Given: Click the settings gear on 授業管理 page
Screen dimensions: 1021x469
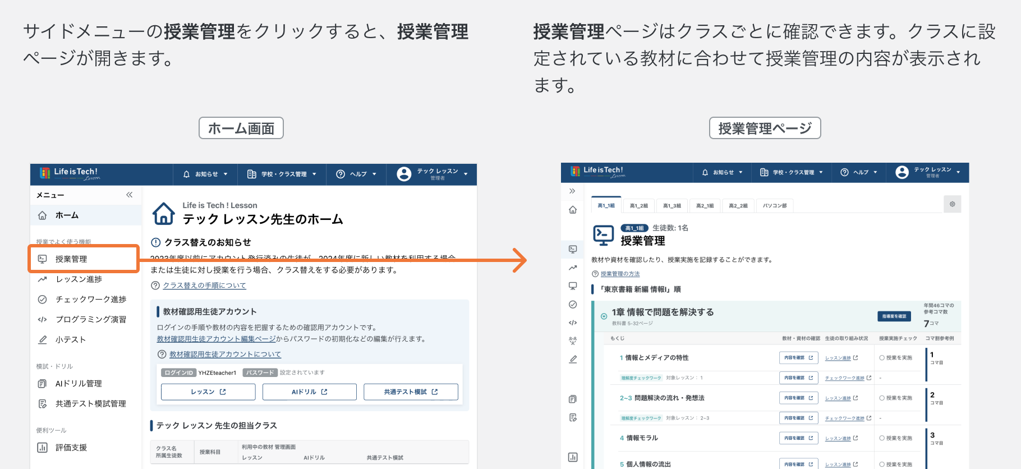Looking at the screenshot, I should pyautogui.click(x=953, y=204).
